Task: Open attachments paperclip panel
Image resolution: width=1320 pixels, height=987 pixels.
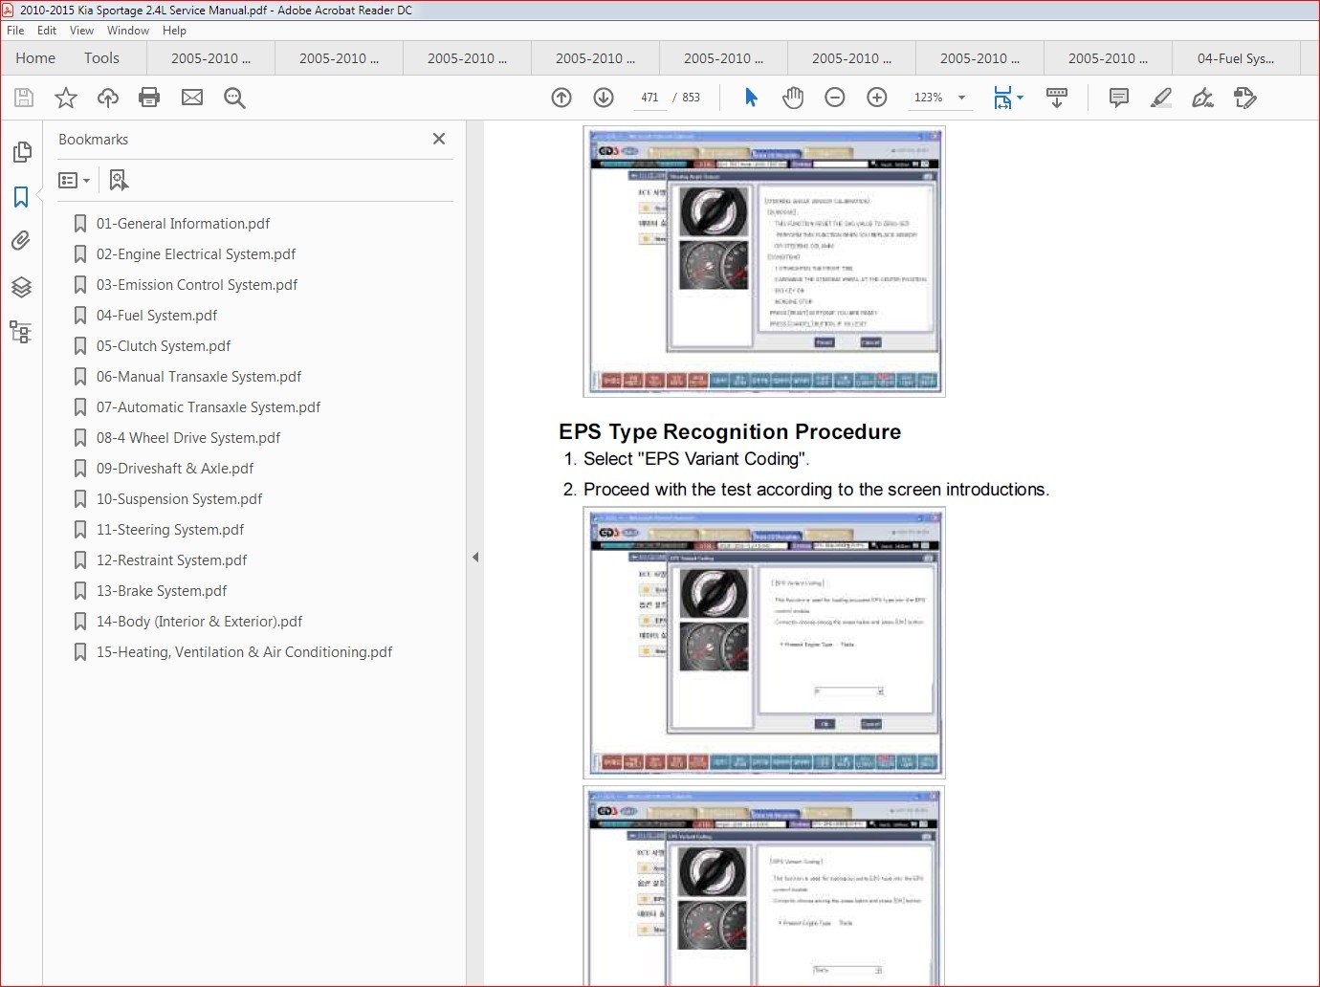Action: pyautogui.click(x=21, y=241)
